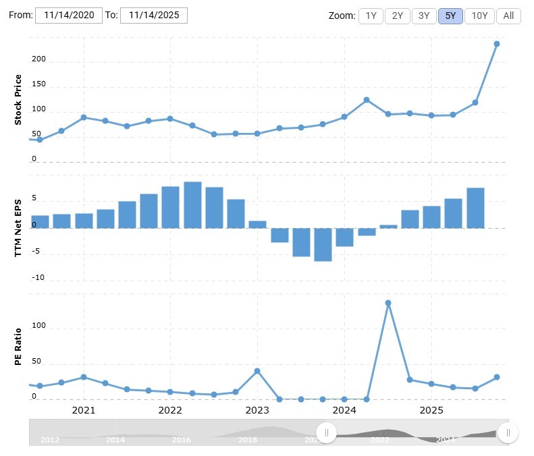Switch zoom range to 2Y
The width and height of the screenshot is (534, 456).
click(x=397, y=16)
